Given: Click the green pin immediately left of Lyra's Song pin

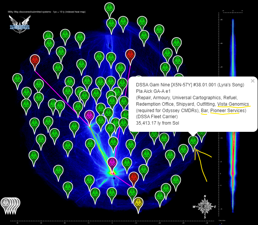Looking at the screenshot, I should 183,152.
